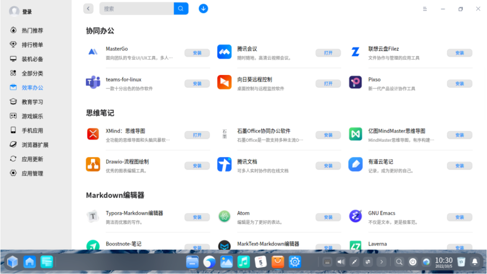This screenshot has height=274, width=487.
Task: Open the Pixso app icon
Action: pyautogui.click(x=355, y=82)
